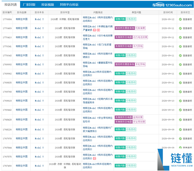Open 特斯拉中国 brand link in row 1767575

coord(22,156)
